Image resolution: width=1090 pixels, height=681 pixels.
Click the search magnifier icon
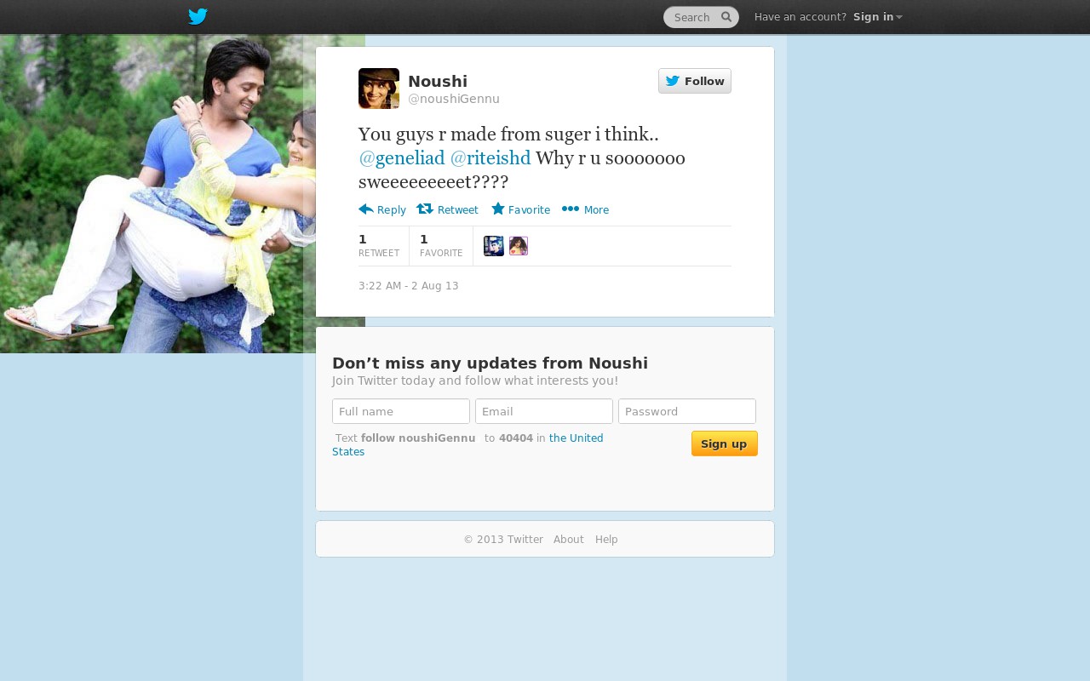click(x=726, y=17)
